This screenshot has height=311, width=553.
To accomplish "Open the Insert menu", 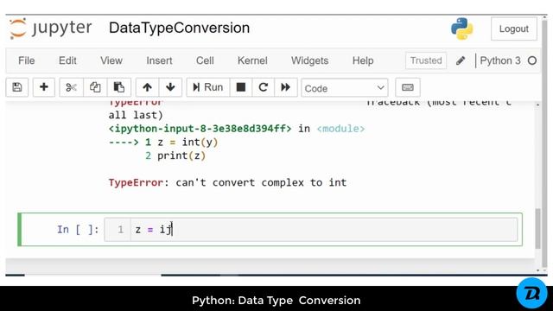I will point(159,60).
